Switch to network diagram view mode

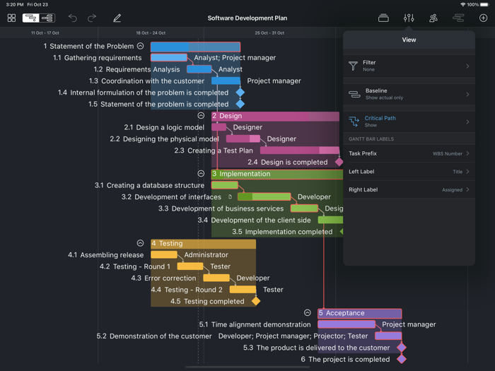click(x=47, y=18)
